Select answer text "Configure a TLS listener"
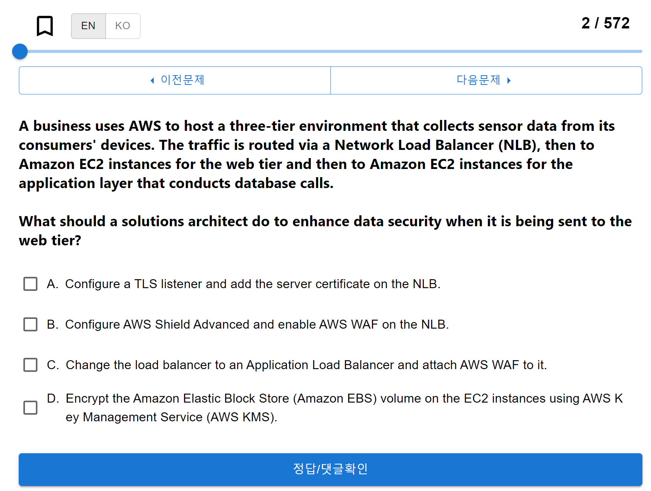This screenshot has height=491, width=651. 133,284
